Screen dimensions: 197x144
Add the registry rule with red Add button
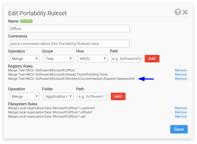pos(152,58)
